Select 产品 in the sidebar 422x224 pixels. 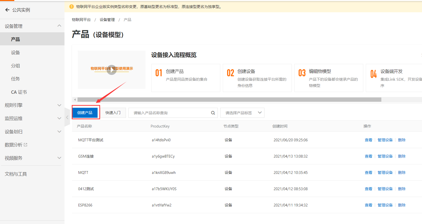click(32, 39)
